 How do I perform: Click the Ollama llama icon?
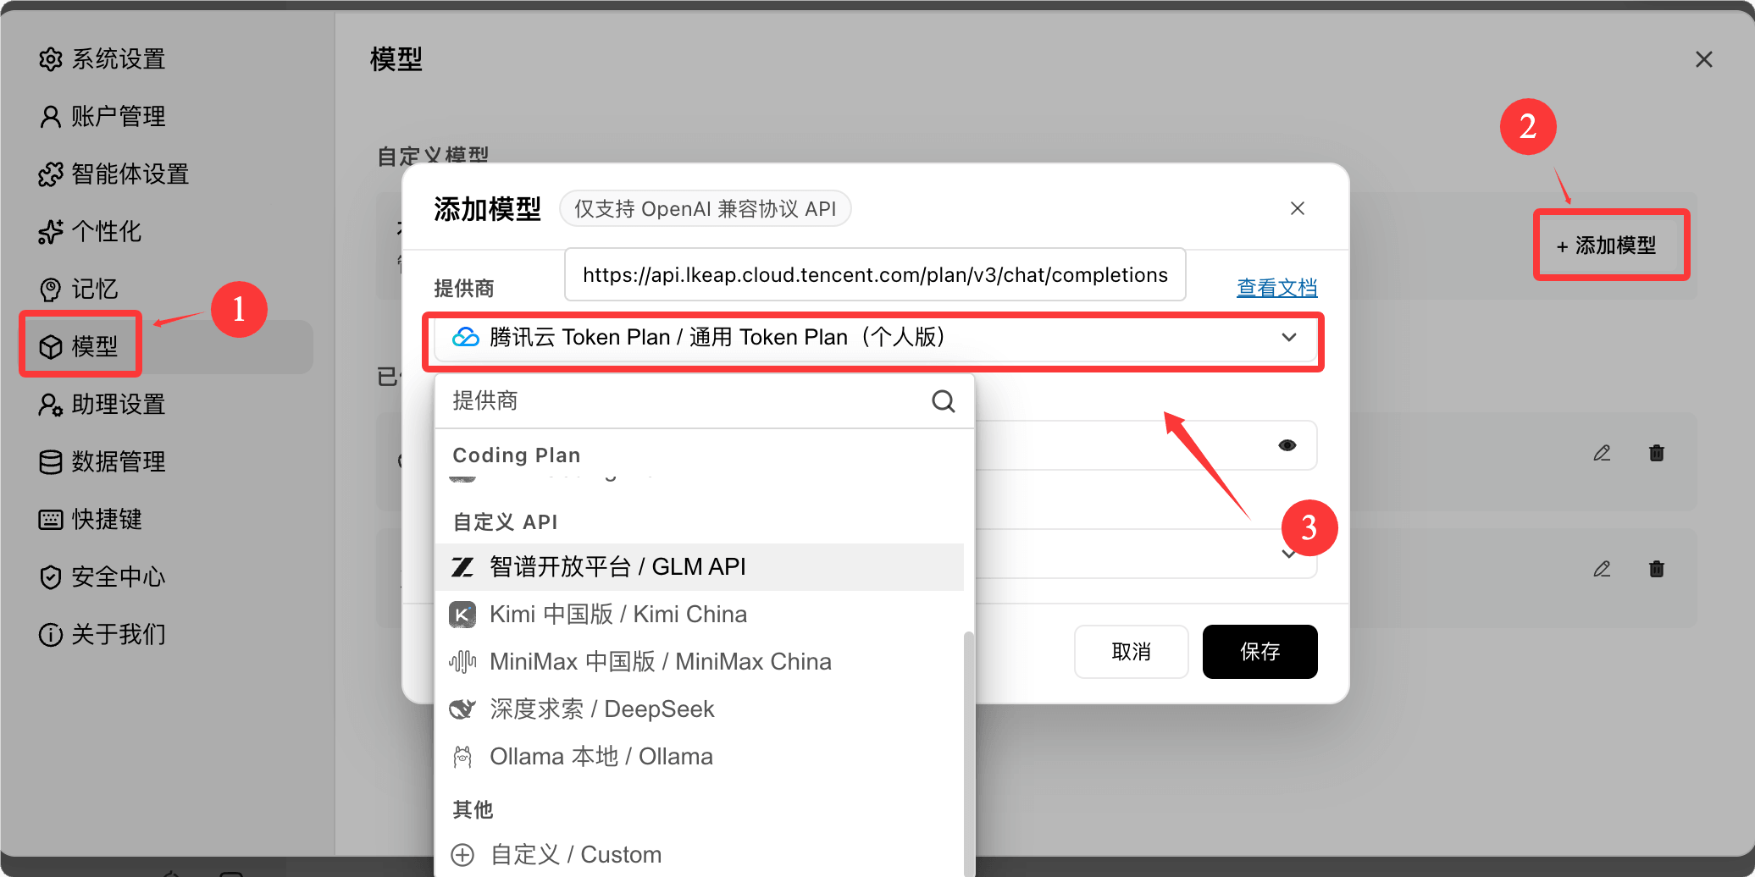coord(462,757)
